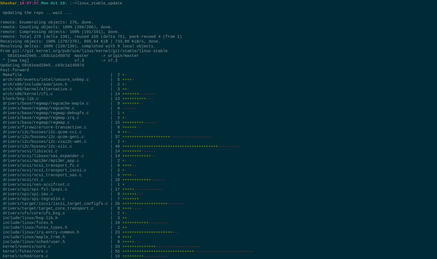Click include/linux/futex.h file name
This screenshot has height=259, width=437.
28,222
